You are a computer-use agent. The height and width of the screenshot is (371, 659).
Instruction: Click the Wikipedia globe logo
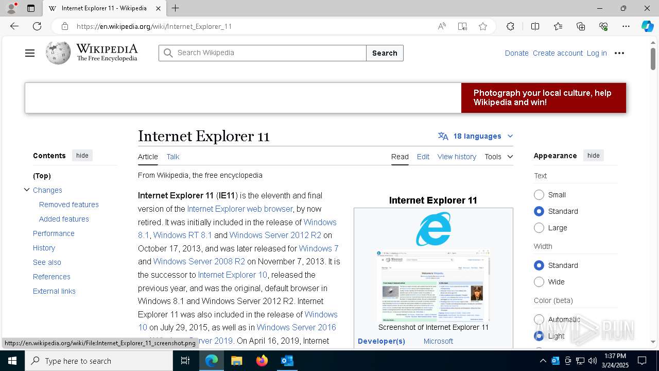coord(58,53)
